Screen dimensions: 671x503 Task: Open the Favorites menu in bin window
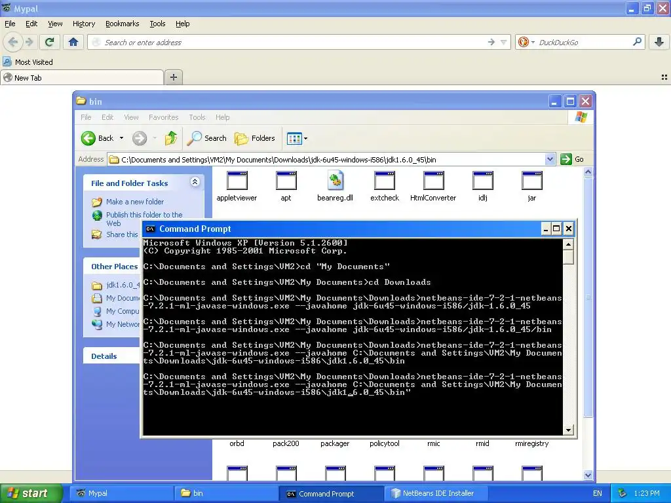163,117
